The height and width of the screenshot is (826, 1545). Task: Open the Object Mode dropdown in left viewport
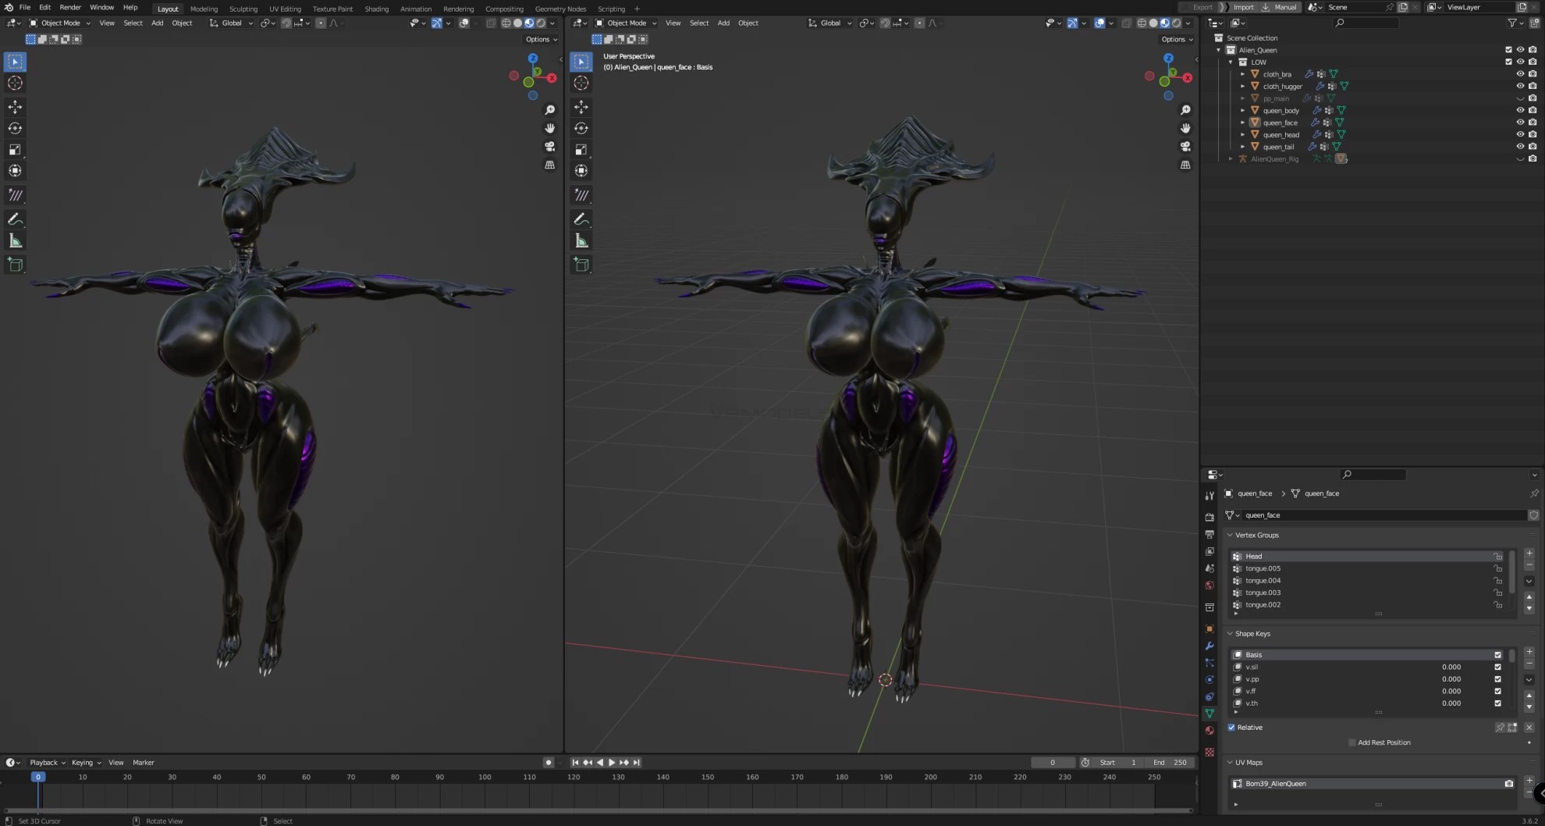point(60,23)
